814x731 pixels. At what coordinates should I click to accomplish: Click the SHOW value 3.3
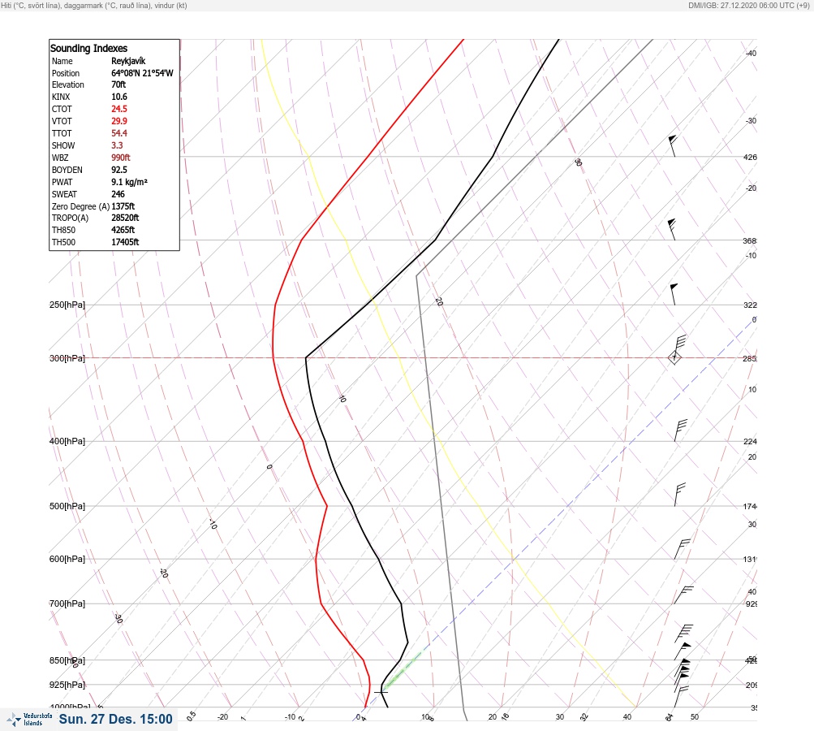pyautogui.click(x=117, y=145)
